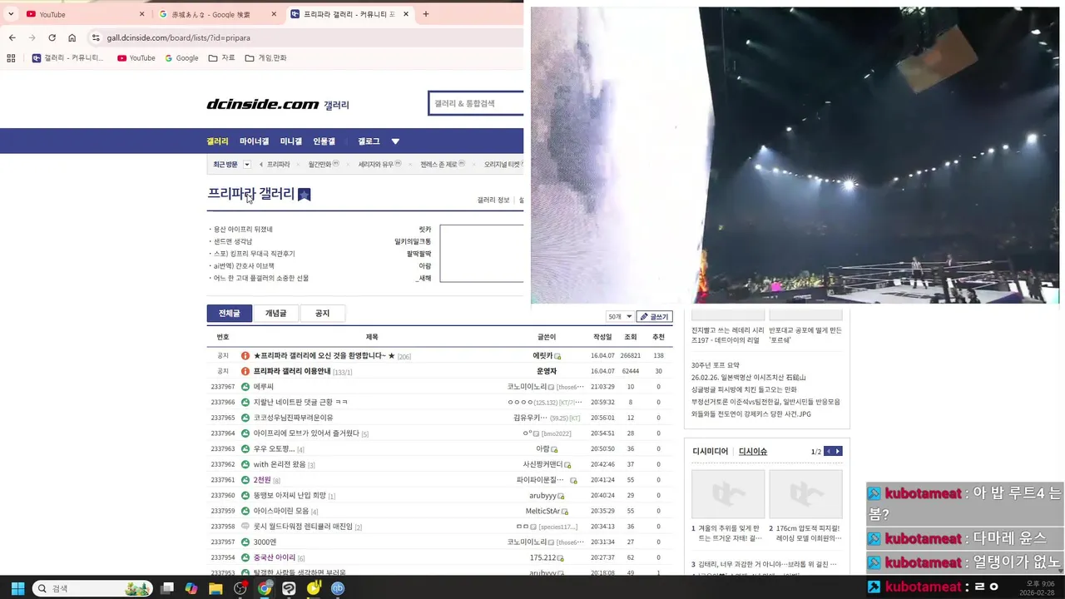Go to previous 디시미디어 page arrow
This screenshot has height=599, width=1065.
[828, 451]
